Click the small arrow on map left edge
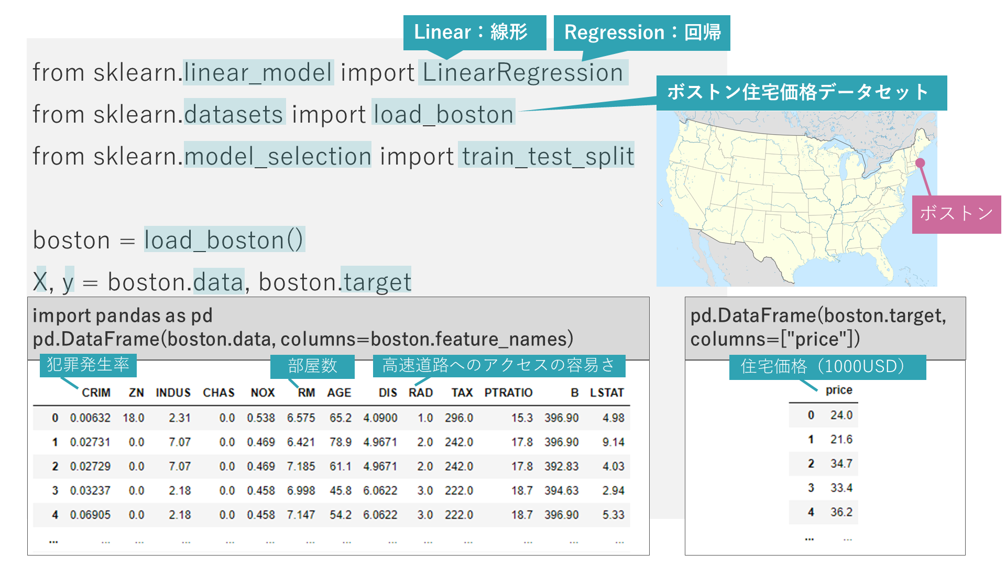This screenshot has height=566, width=1006. pyautogui.click(x=661, y=203)
